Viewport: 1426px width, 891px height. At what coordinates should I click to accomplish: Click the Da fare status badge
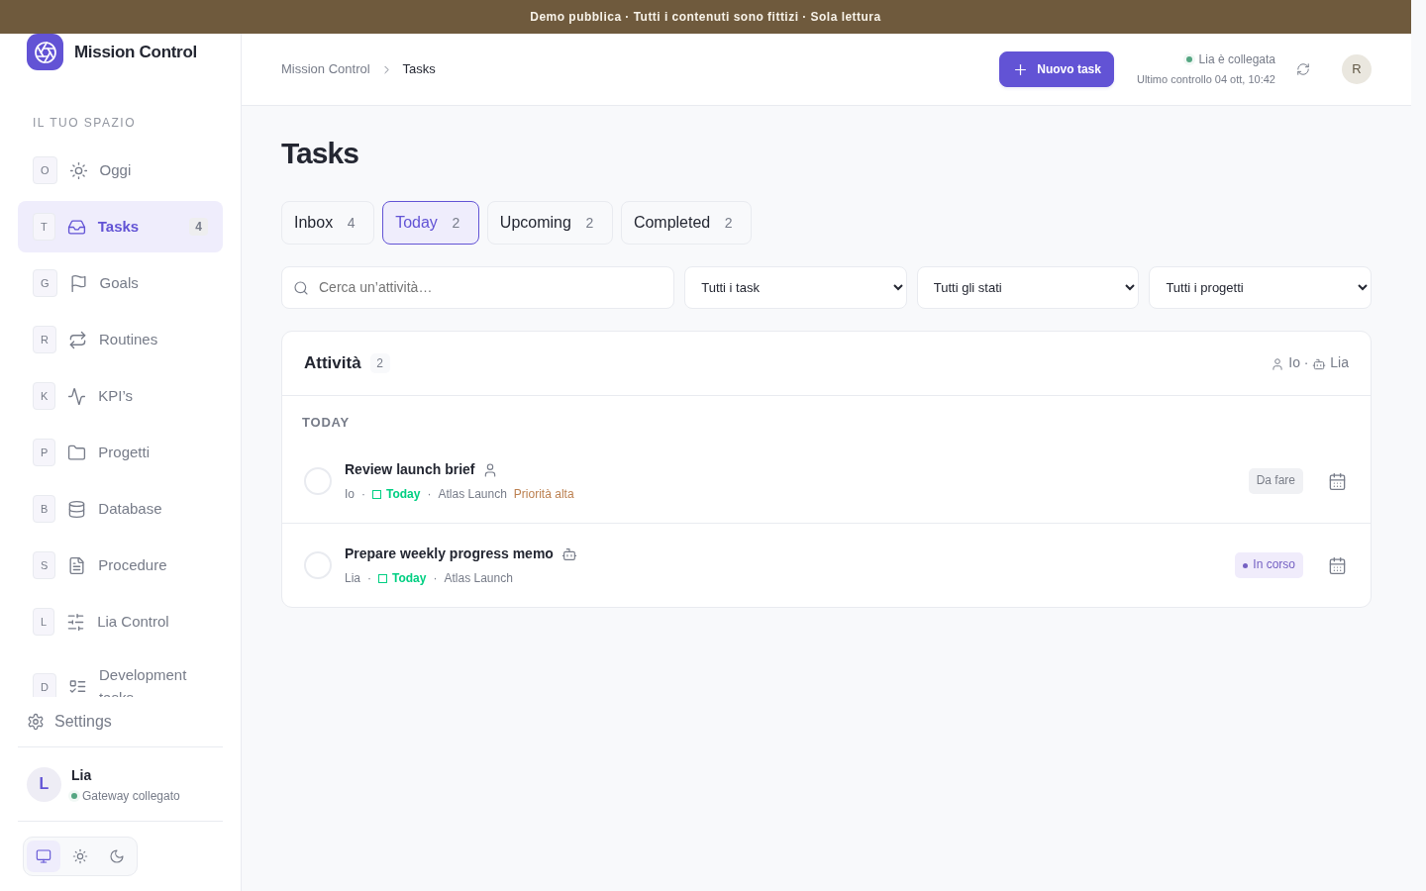pyautogui.click(x=1275, y=480)
